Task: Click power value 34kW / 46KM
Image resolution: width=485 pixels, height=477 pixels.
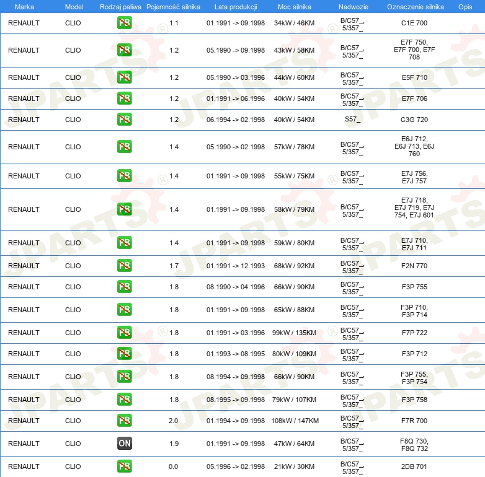Action: coord(294,23)
